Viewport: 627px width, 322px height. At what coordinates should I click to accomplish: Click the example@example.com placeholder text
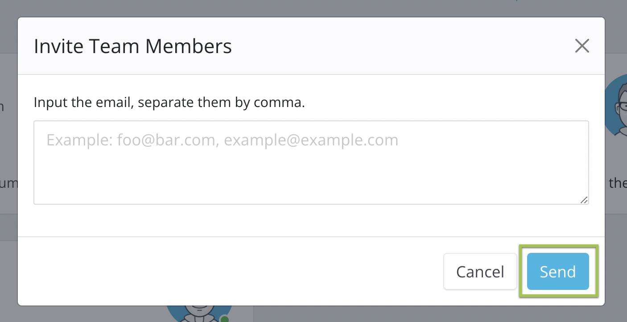311,140
